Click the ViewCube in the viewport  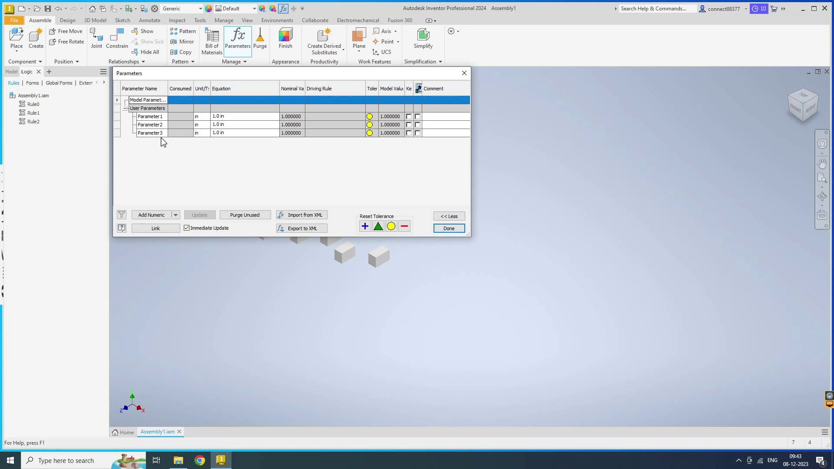click(803, 105)
